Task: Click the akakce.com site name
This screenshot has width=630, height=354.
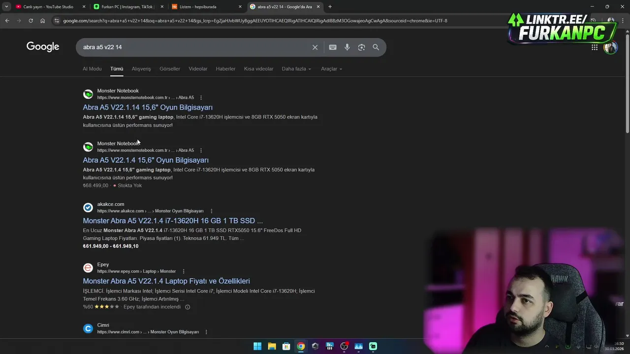Action: (111, 204)
